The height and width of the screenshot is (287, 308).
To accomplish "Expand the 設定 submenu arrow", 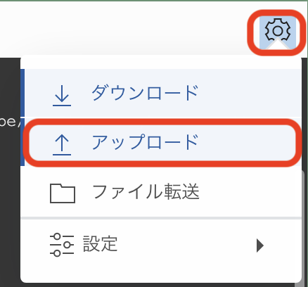I will tap(259, 245).
